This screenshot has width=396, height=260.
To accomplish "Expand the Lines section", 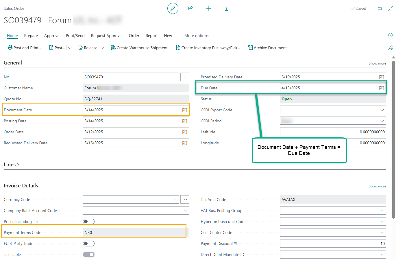I will click(x=12, y=165).
